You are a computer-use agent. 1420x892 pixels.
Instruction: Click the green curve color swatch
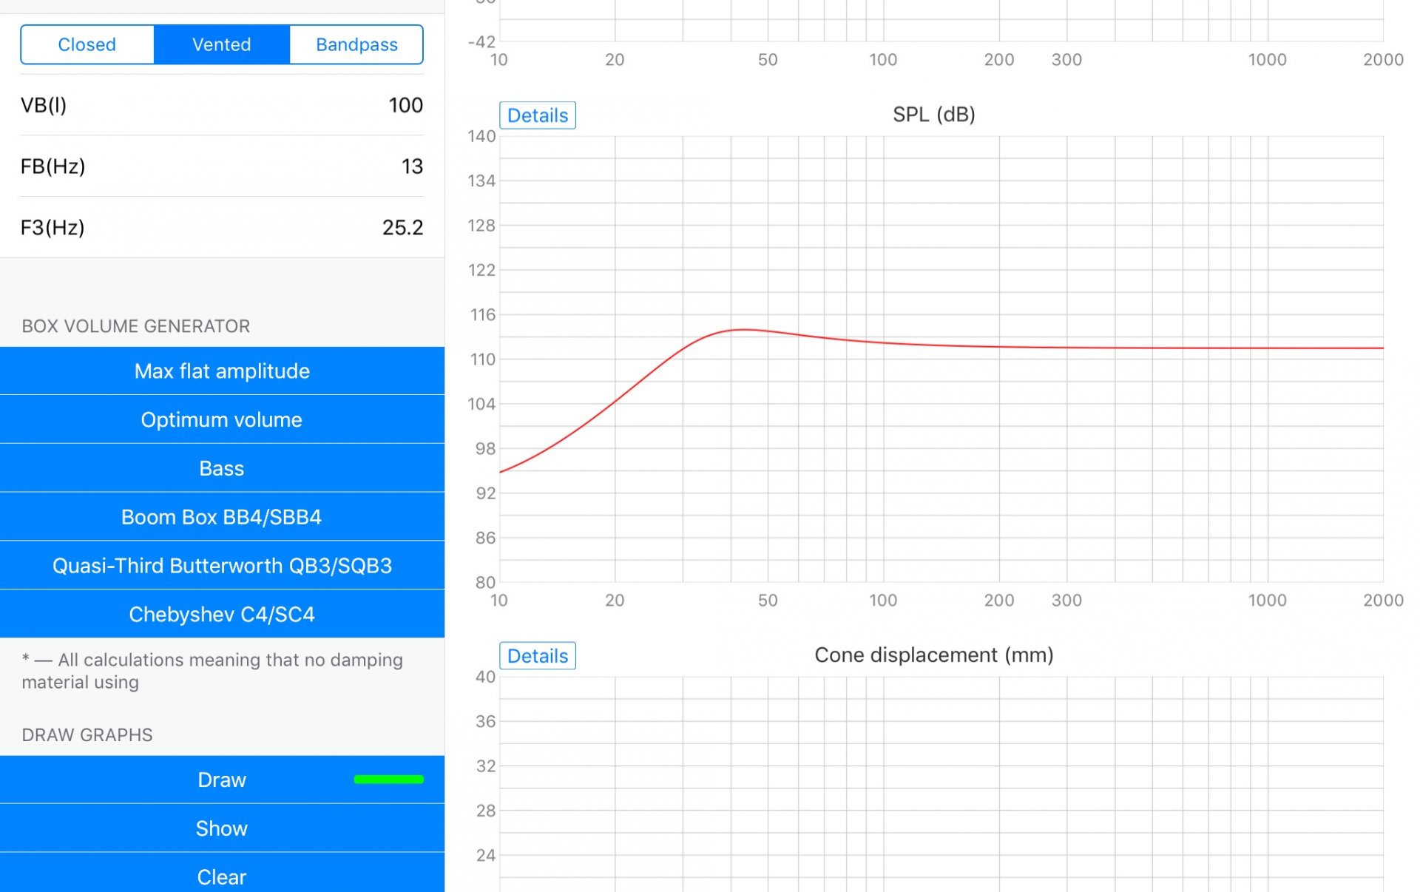point(388,779)
